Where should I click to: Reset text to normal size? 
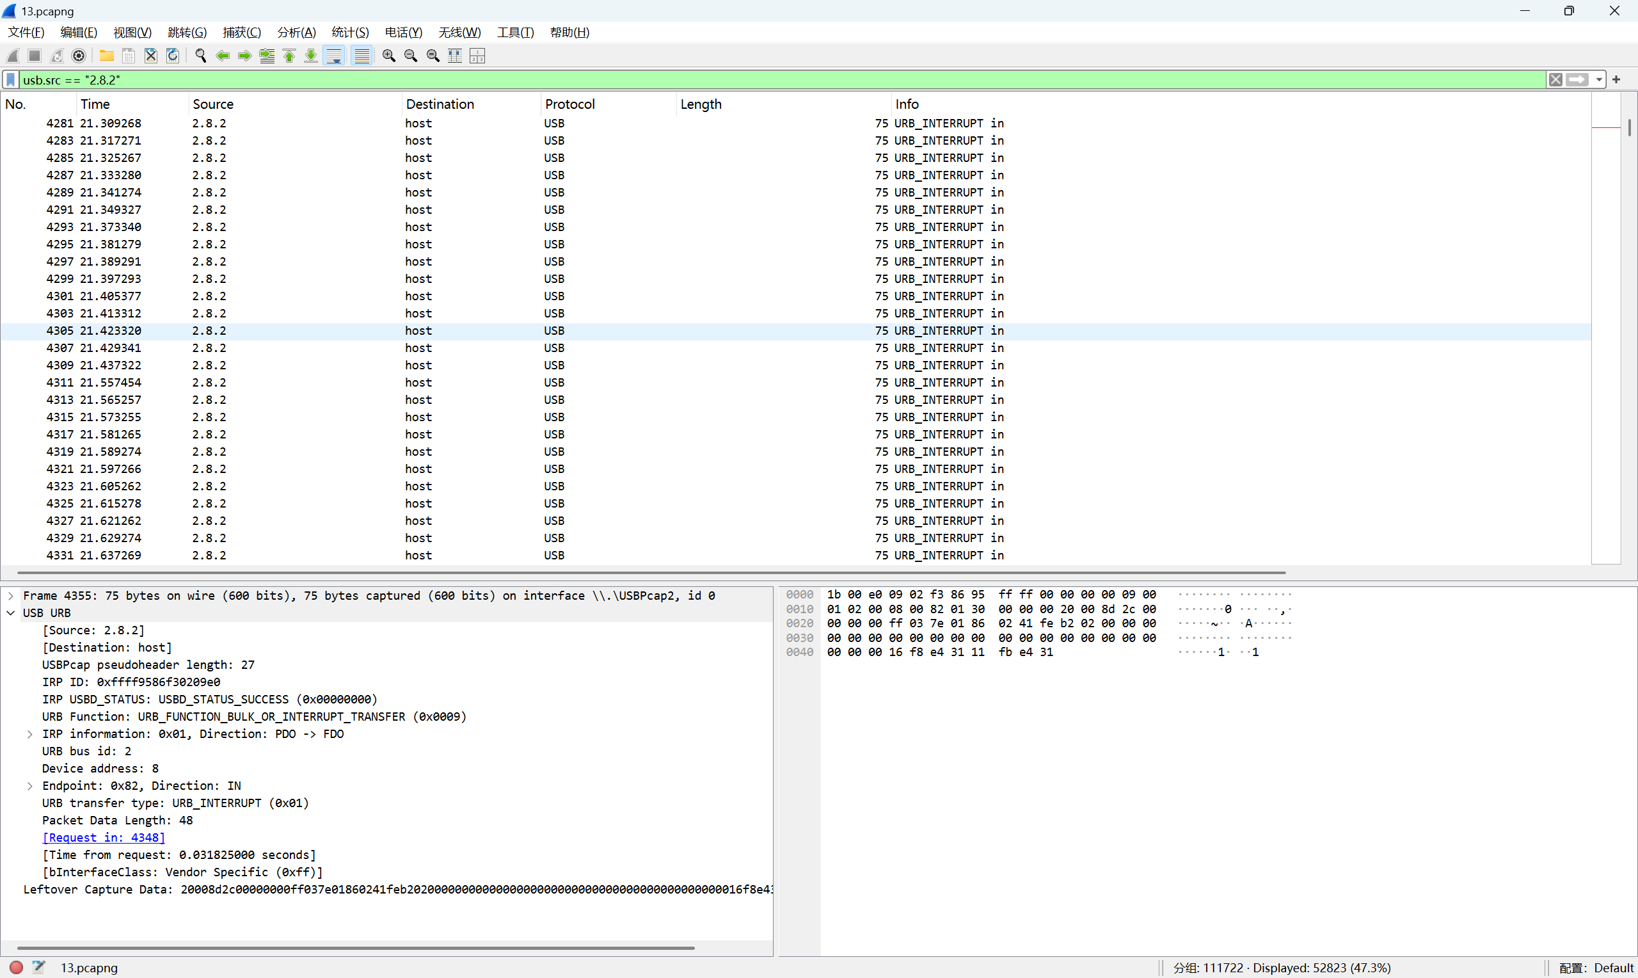point(433,56)
